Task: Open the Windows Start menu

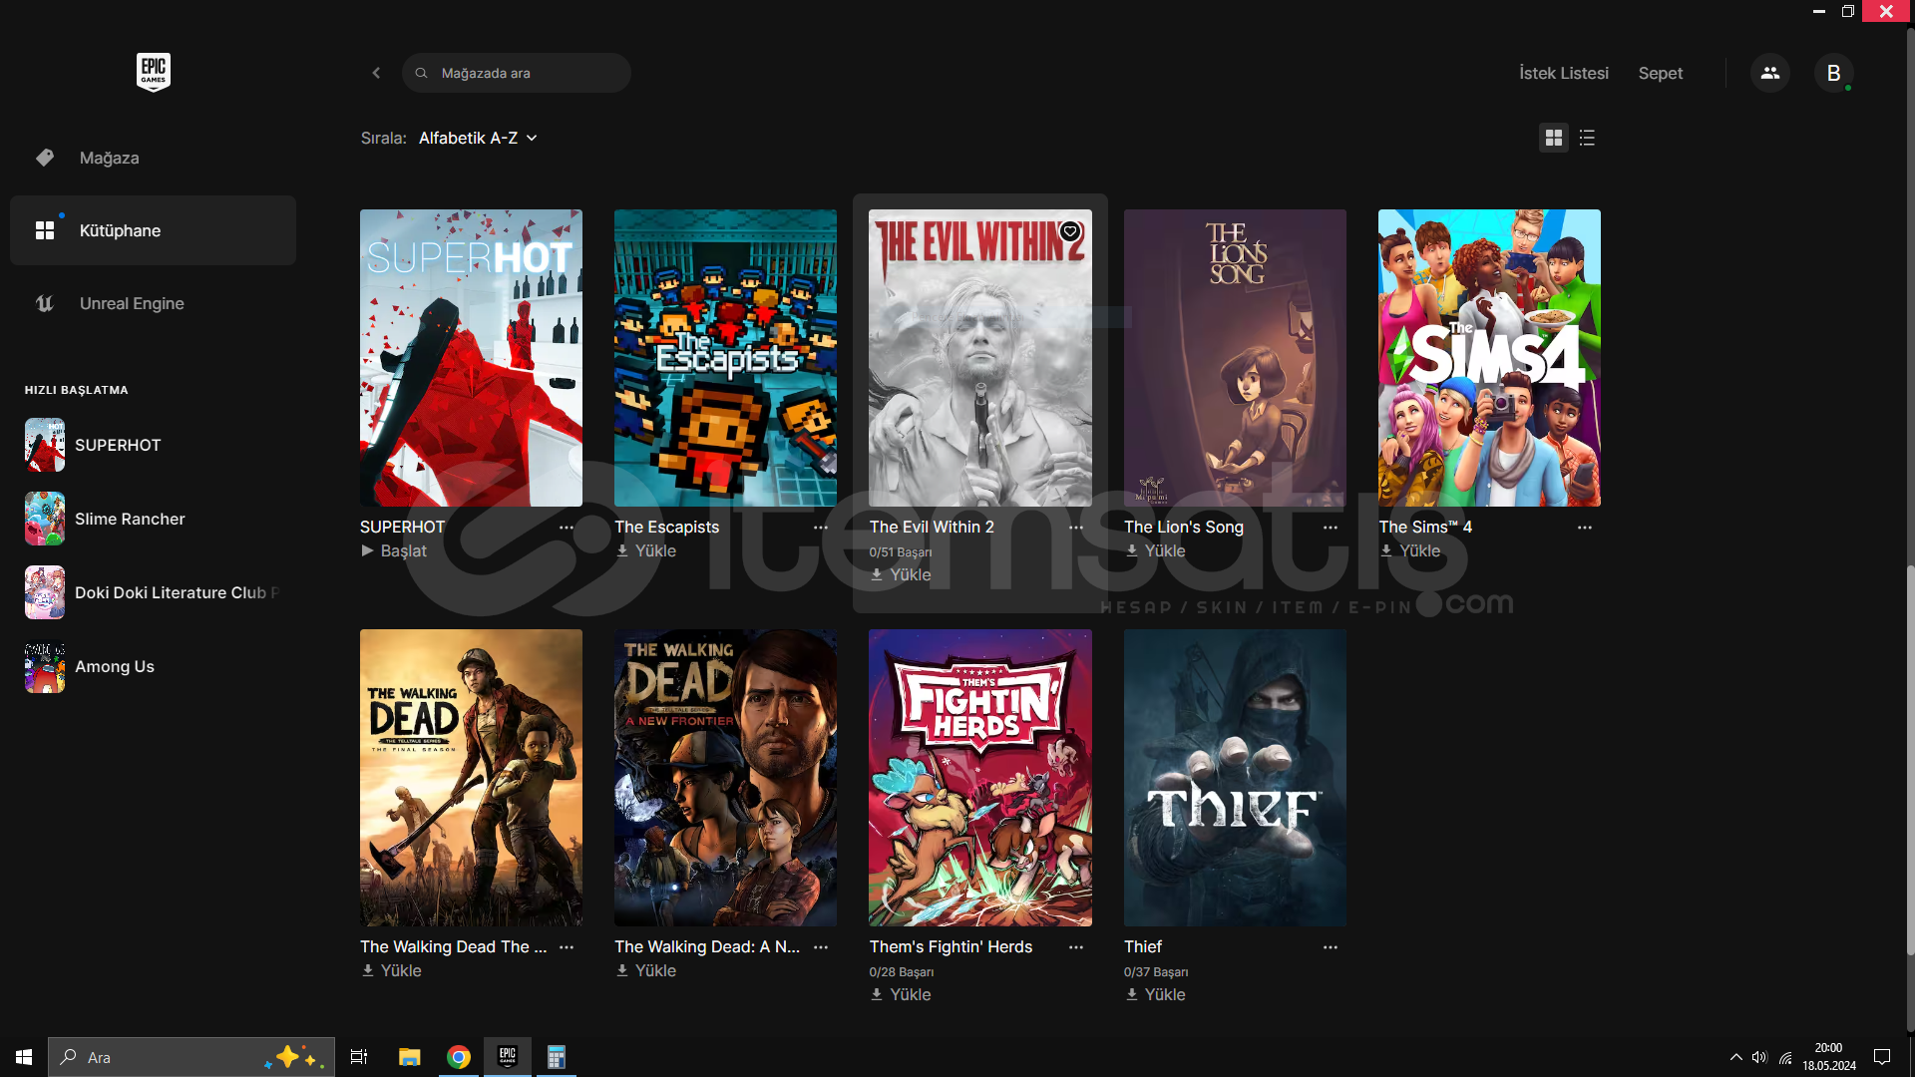Action: [x=24, y=1057]
